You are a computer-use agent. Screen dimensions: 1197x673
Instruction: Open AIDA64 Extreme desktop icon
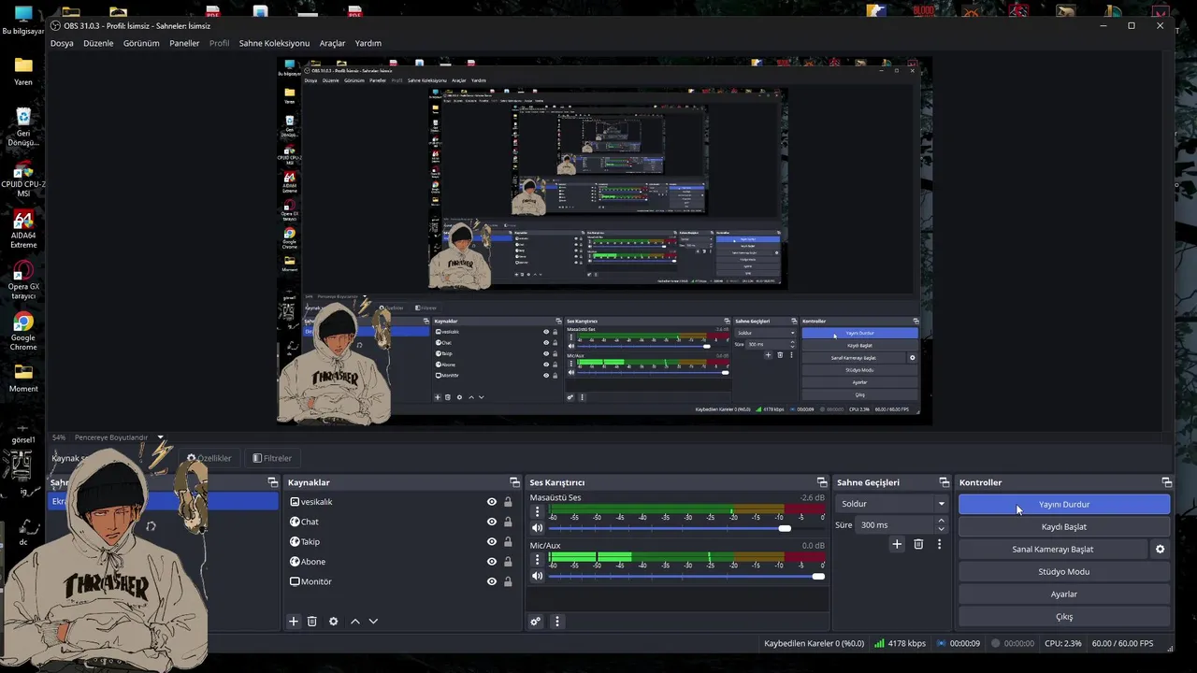(23, 230)
